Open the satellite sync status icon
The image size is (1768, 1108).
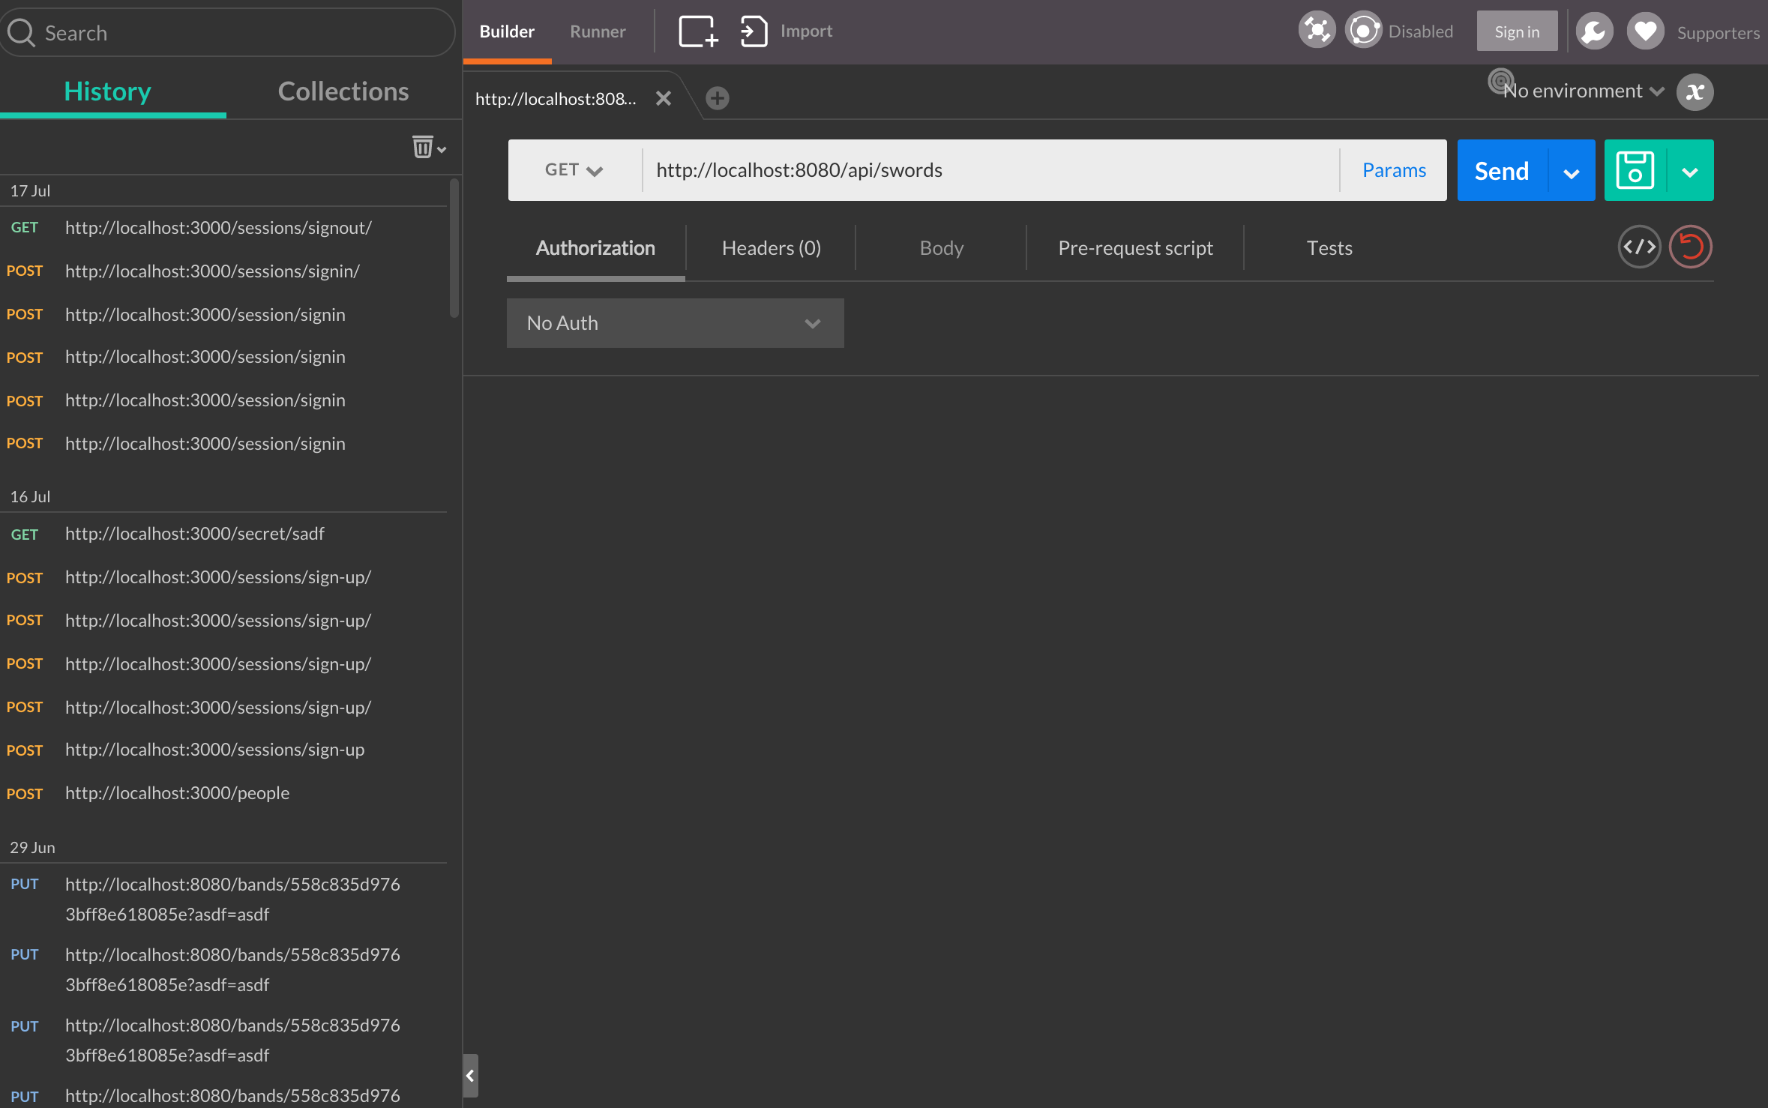pos(1317,31)
